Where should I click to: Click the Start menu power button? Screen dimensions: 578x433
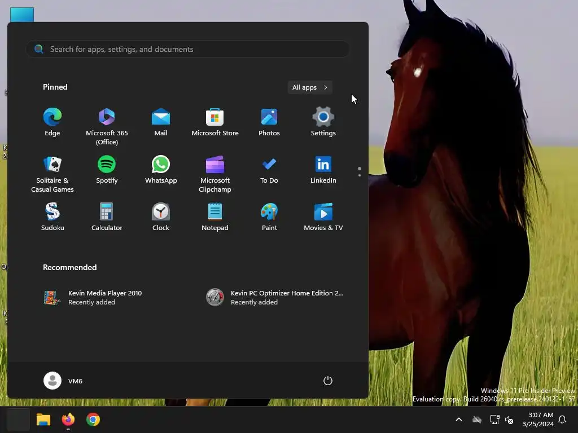click(x=328, y=381)
